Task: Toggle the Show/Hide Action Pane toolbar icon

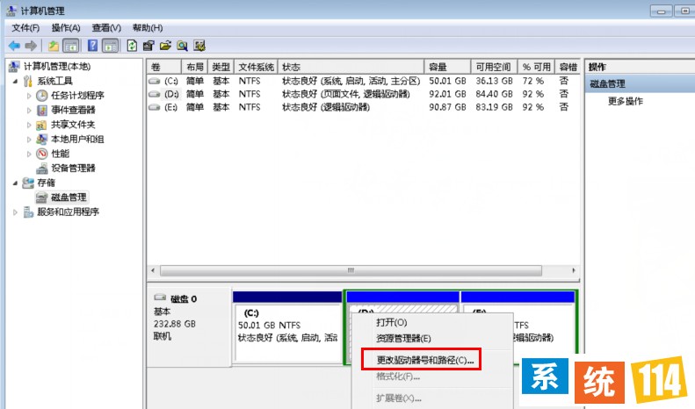Action: click(111, 46)
